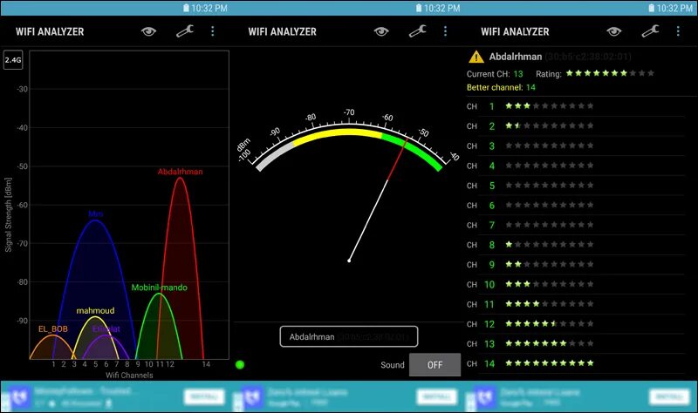Tap the Install button on the rightmost ad banner
Screen dimensions: 698x413
click(x=669, y=396)
